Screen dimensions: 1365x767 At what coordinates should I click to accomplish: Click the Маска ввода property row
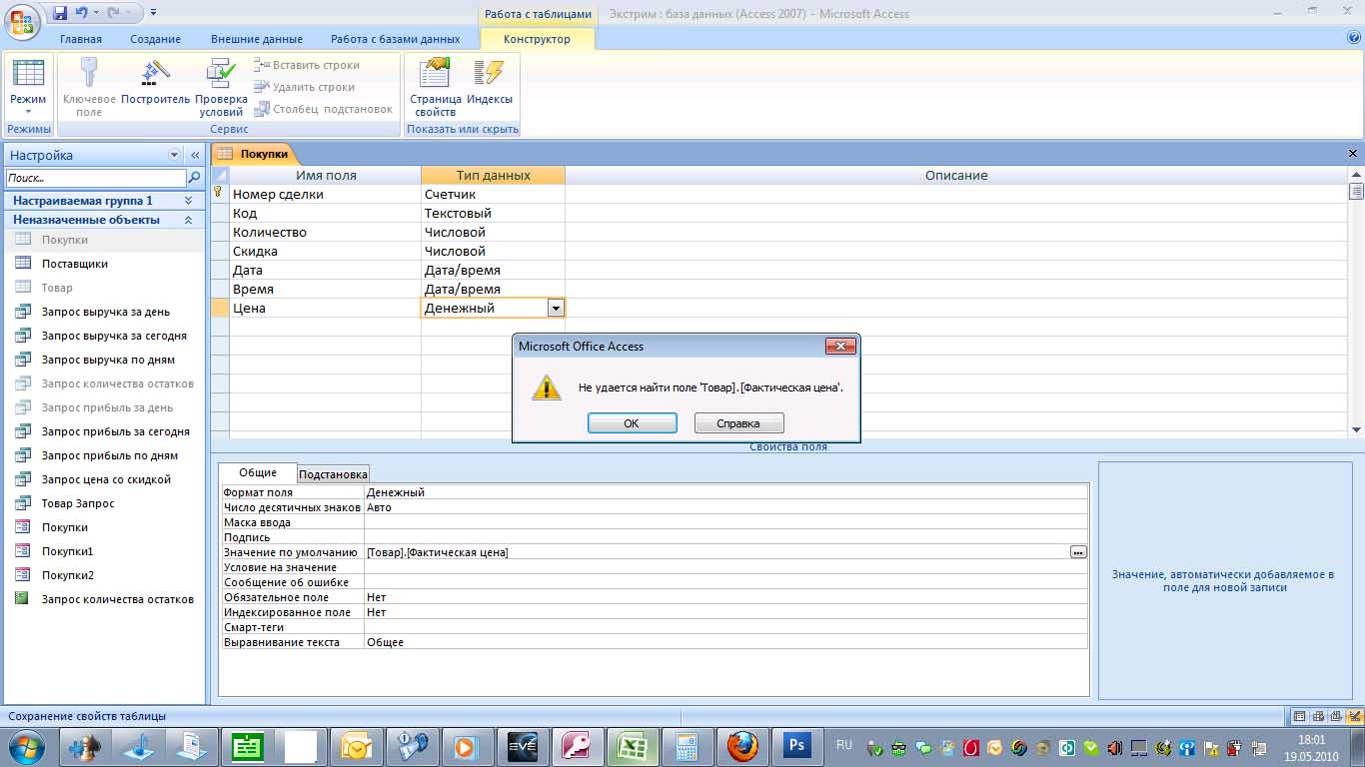(x=655, y=522)
